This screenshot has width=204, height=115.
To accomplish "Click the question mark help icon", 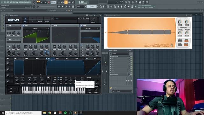I will (136, 2).
